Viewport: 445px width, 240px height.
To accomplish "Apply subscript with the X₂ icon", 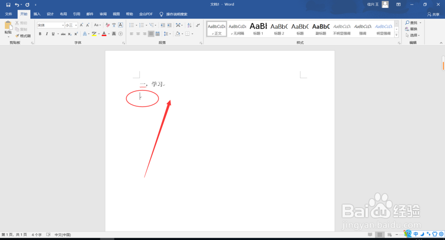I will coord(70,34).
